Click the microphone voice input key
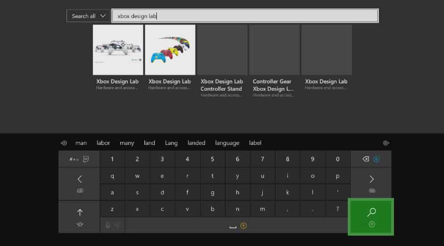Viewport: 444px width, 246px height. (x=112, y=225)
